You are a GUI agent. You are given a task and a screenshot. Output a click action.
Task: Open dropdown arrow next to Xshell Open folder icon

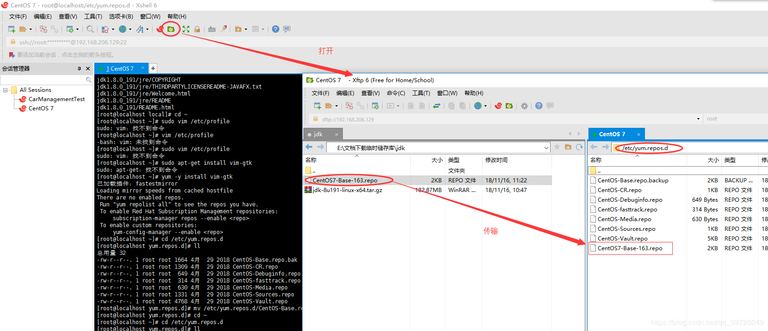coord(31,29)
